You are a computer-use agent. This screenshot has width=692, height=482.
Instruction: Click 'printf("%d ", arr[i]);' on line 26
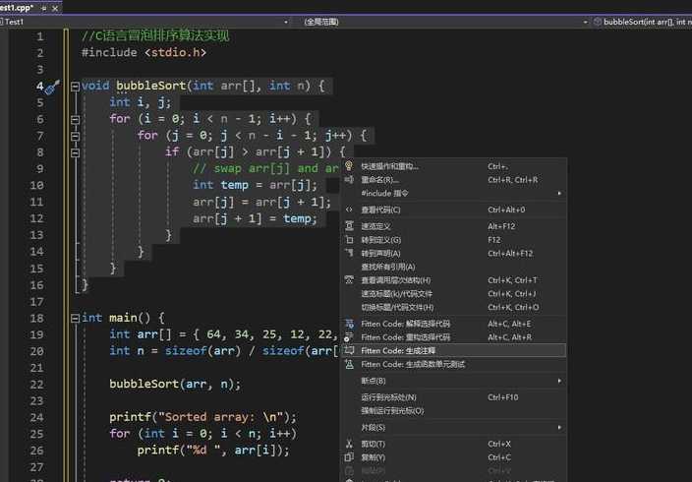pyautogui.click(x=213, y=451)
